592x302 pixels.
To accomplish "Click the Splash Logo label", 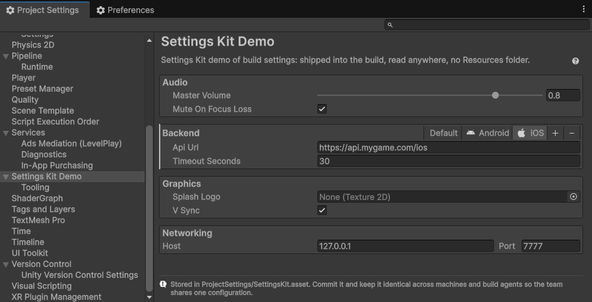I will point(197,197).
